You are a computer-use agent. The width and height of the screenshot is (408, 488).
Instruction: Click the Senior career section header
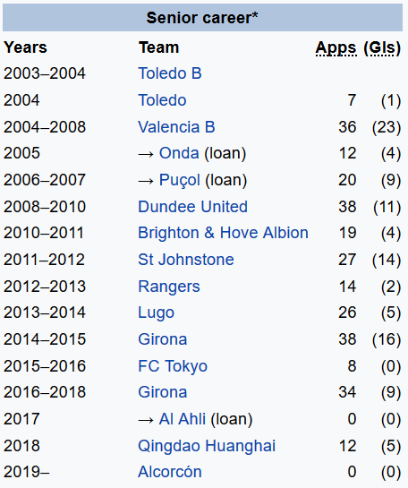202,18
